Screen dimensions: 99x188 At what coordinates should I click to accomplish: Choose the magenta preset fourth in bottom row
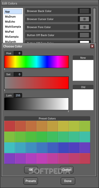[42, 158]
